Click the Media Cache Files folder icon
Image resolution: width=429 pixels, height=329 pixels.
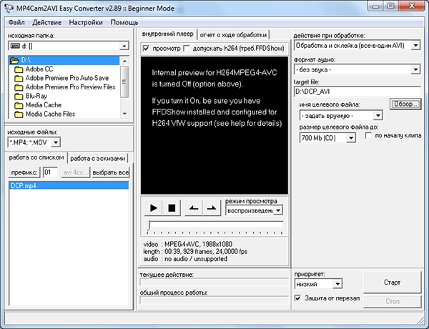[19, 114]
